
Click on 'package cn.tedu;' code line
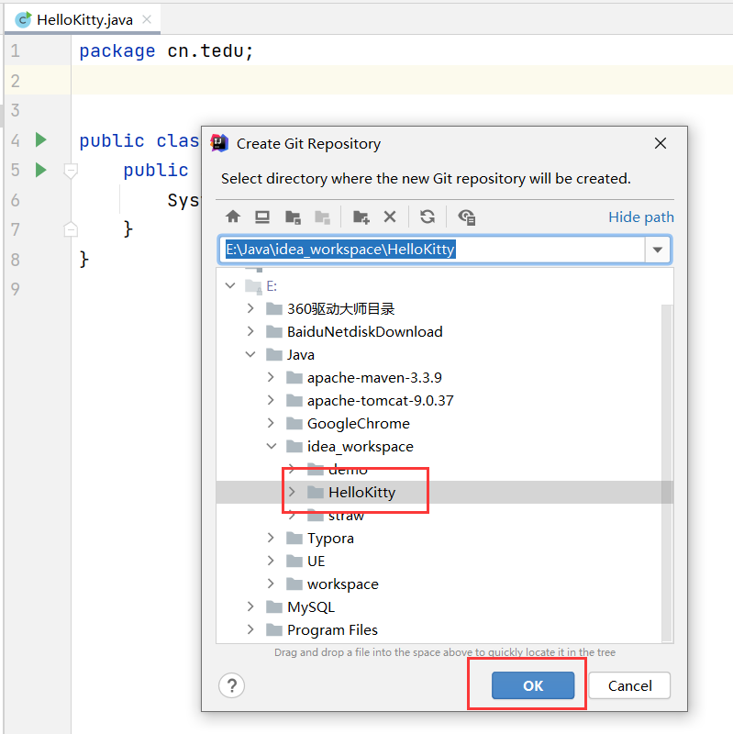[166, 50]
